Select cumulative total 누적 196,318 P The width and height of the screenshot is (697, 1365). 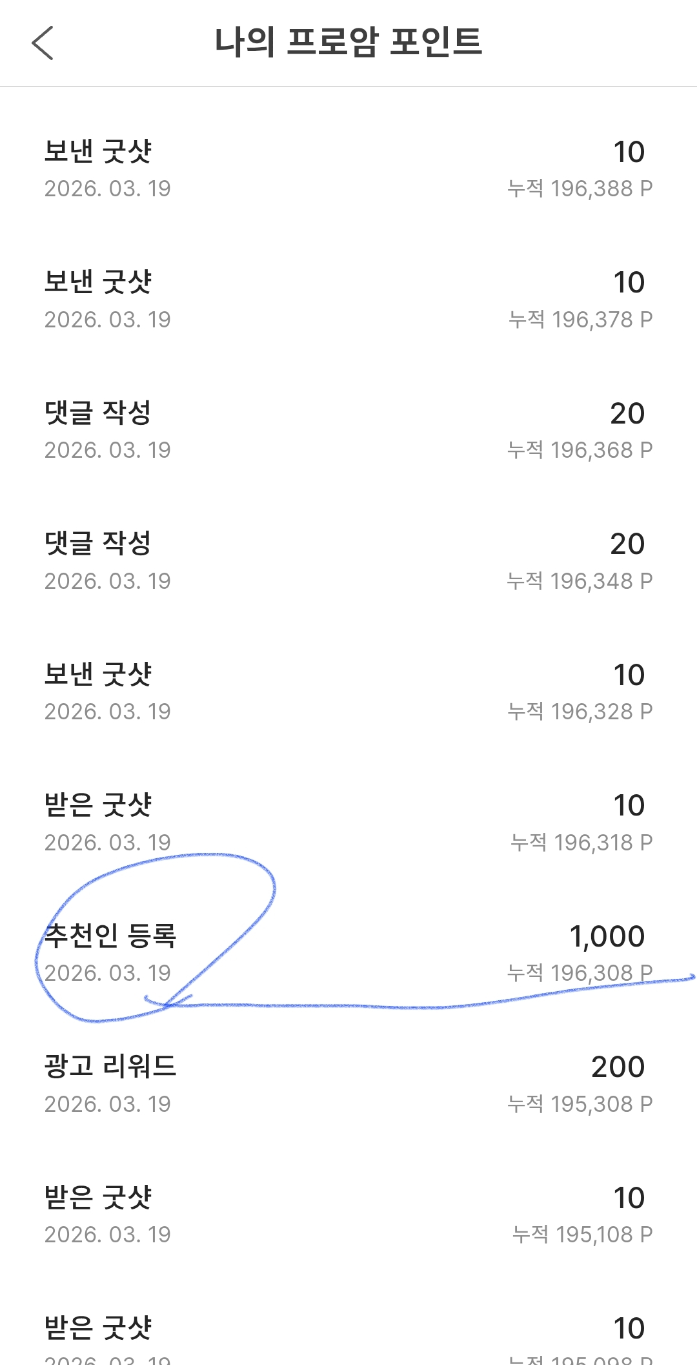coord(581,843)
